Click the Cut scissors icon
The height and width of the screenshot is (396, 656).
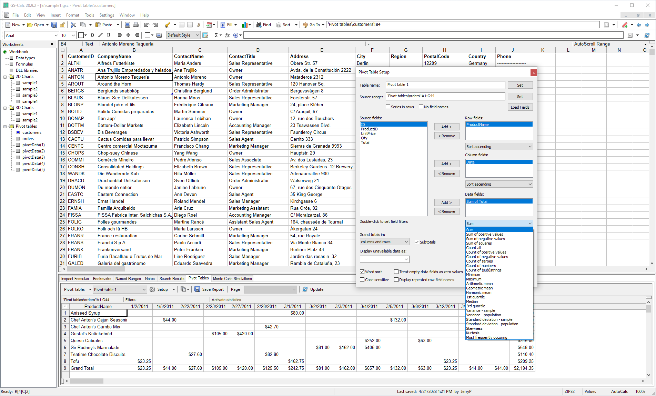tap(73, 25)
